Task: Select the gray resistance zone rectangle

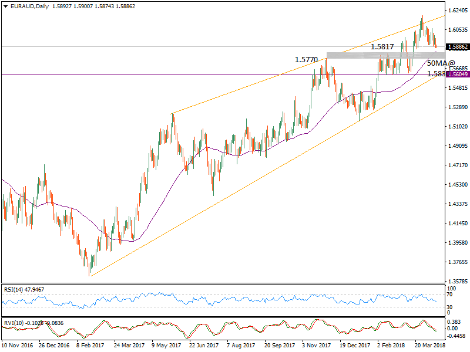Action: [x=386, y=55]
